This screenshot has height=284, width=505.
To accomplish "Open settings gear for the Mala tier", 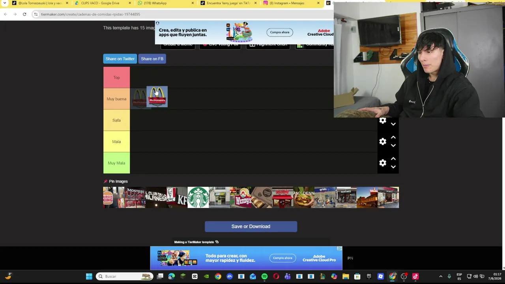I will pos(383,142).
